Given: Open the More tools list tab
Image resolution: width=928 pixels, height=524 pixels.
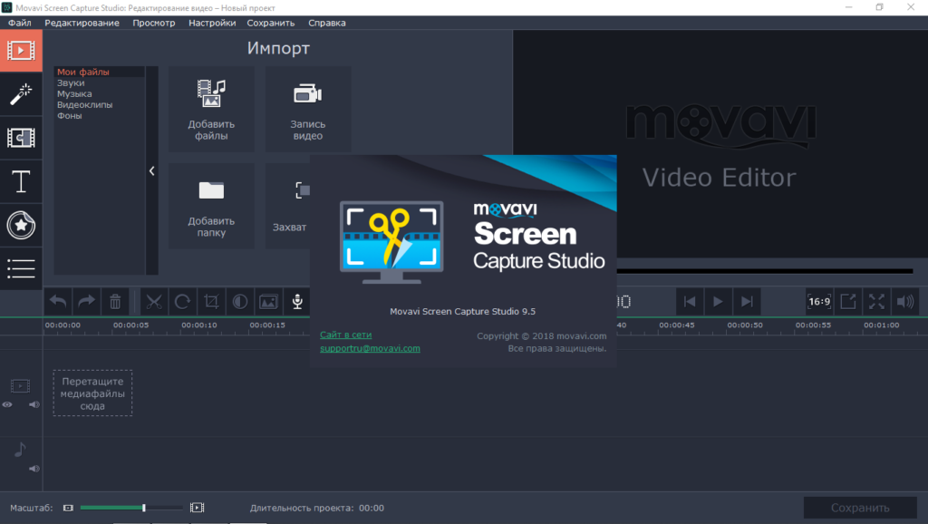Looking at the screenshot, I should tap(21, 269).
